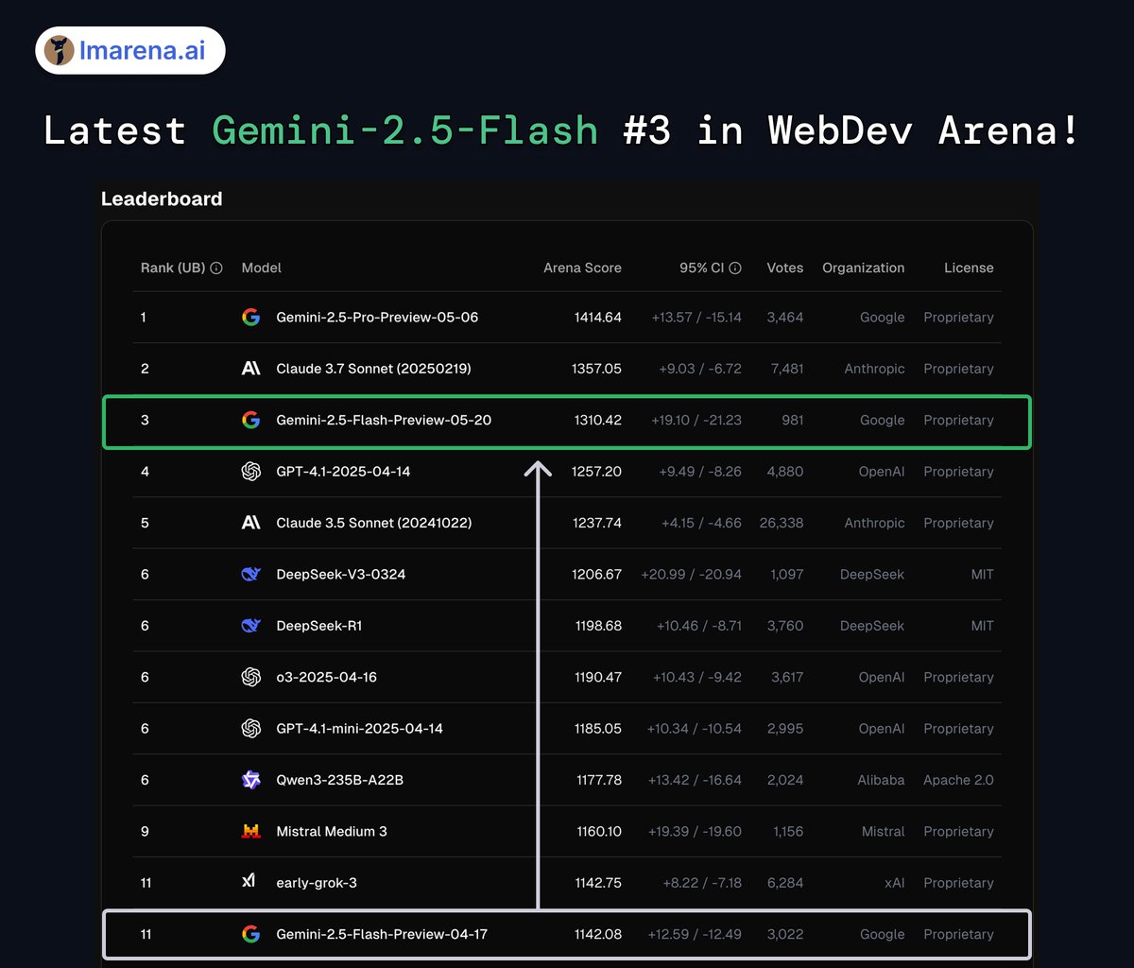Click the +13.57 / -15.14 confidence interval

696,318
